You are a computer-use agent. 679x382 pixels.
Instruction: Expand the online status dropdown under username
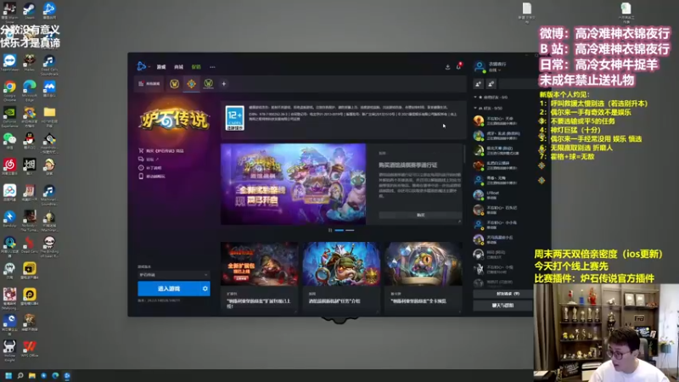495,70
